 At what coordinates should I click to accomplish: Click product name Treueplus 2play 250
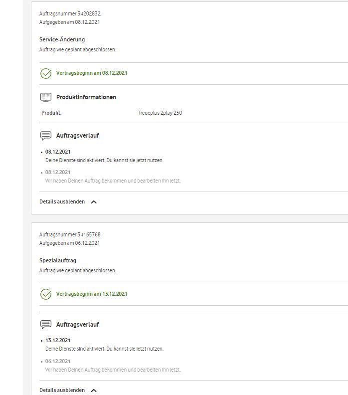[x=160, y=113]
